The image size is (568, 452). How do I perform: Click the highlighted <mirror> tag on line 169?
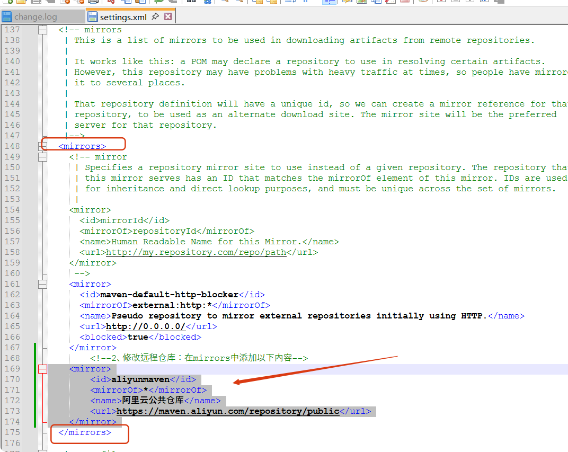tap(90, 369)
